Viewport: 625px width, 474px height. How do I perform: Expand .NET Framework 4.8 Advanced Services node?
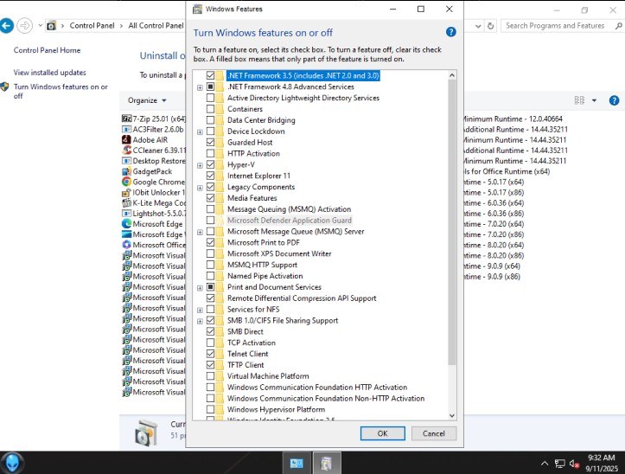click(x=200, y=87)
